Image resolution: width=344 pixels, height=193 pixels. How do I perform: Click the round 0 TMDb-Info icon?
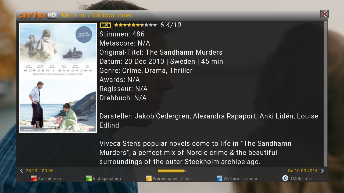tap(285, 178)
